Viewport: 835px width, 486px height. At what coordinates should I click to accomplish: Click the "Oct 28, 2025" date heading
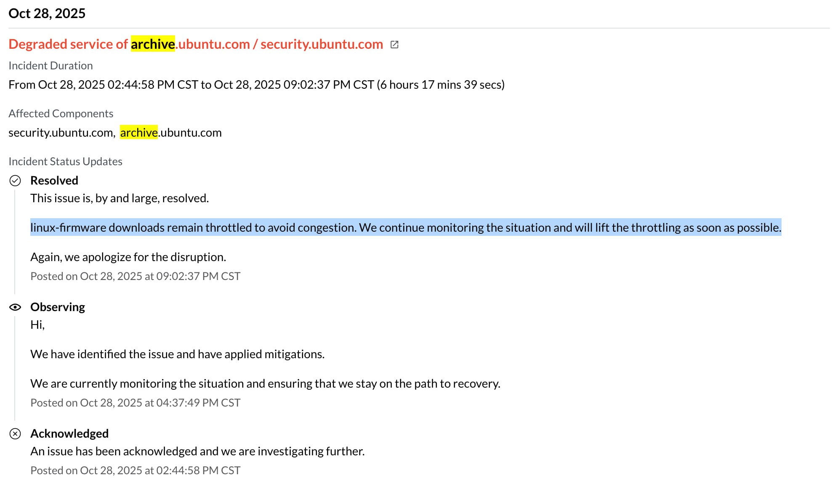click(47, 13)
